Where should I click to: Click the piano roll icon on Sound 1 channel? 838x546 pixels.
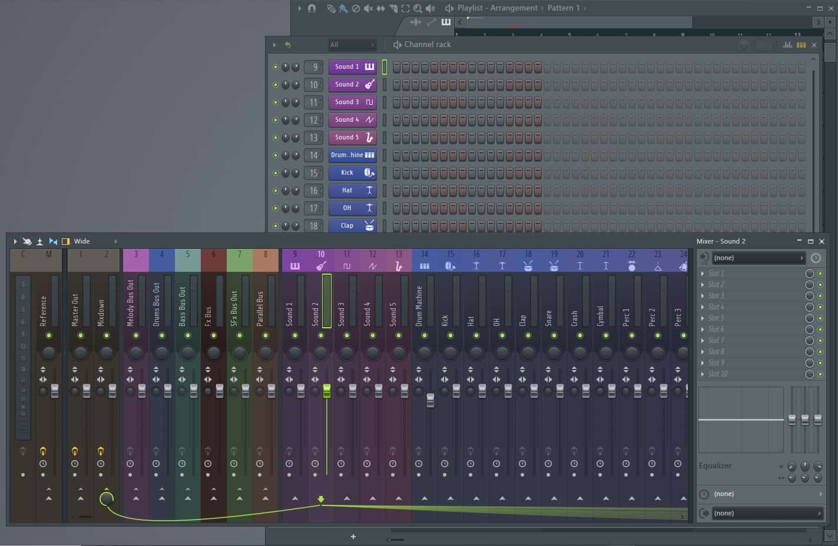click(369, 66)
